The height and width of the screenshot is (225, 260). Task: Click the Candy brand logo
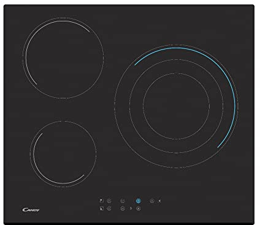31,210
